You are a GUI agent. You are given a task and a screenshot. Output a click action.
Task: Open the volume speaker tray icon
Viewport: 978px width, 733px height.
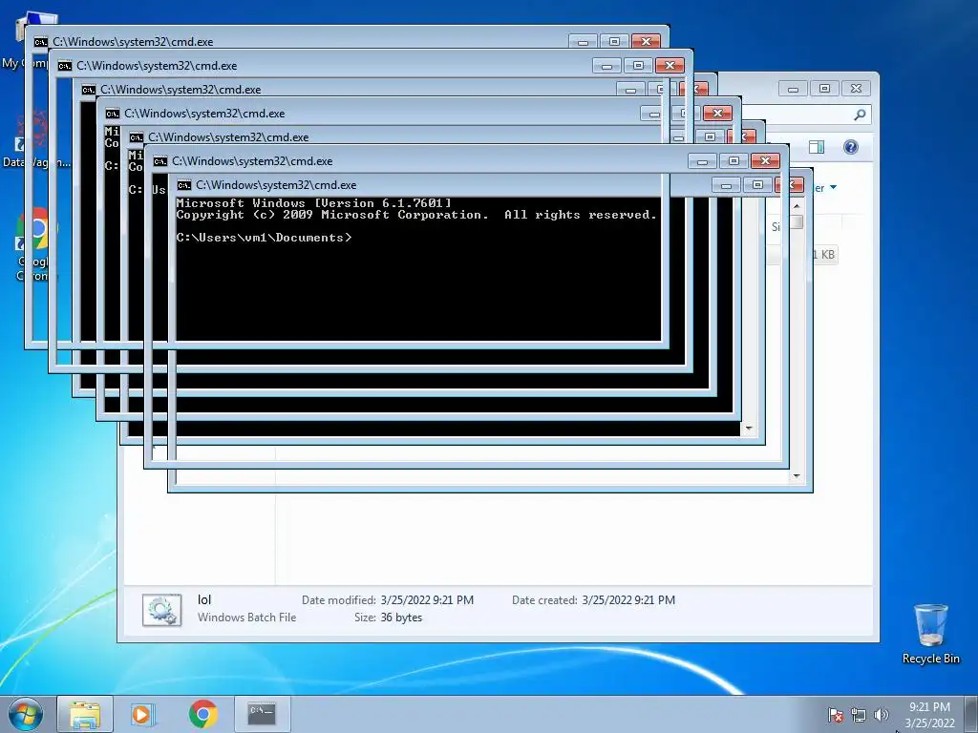882,715
